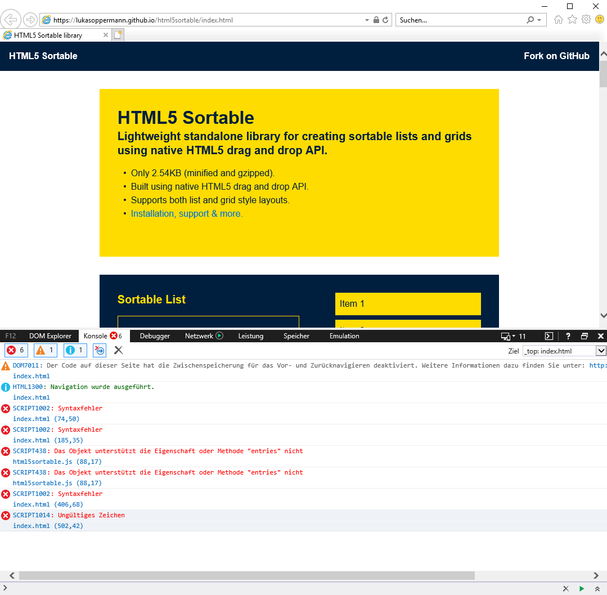Open Installation, support & more link
Viewport: 607px width, 595px height.
tap(187, 213)
